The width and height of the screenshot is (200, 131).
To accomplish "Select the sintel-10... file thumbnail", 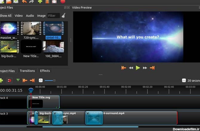I will point(53,28).
